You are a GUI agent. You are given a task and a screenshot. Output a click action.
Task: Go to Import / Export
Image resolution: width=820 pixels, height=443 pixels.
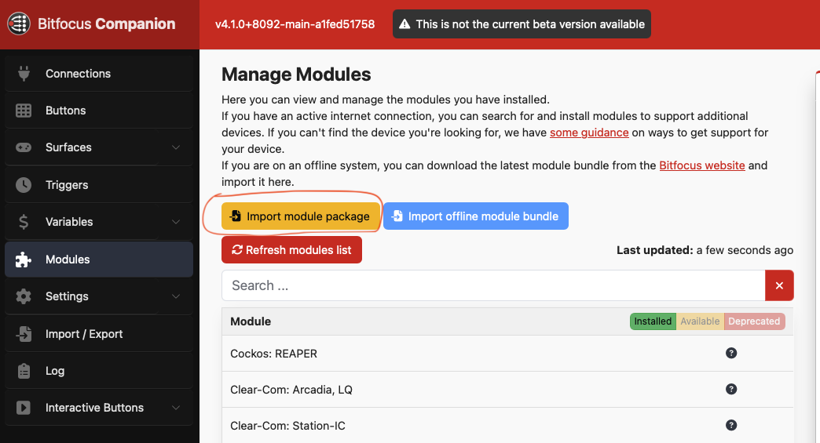coord(99,334)
